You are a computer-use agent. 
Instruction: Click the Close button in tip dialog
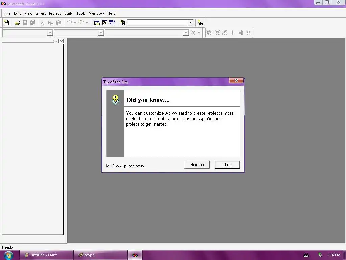coord(227,165)
